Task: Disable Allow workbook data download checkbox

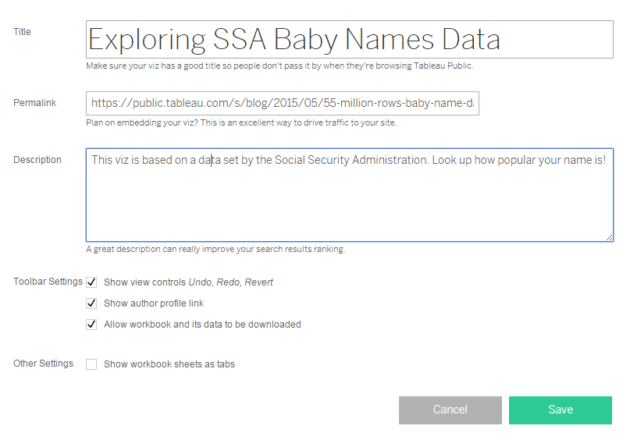Action: pos(92,325)
